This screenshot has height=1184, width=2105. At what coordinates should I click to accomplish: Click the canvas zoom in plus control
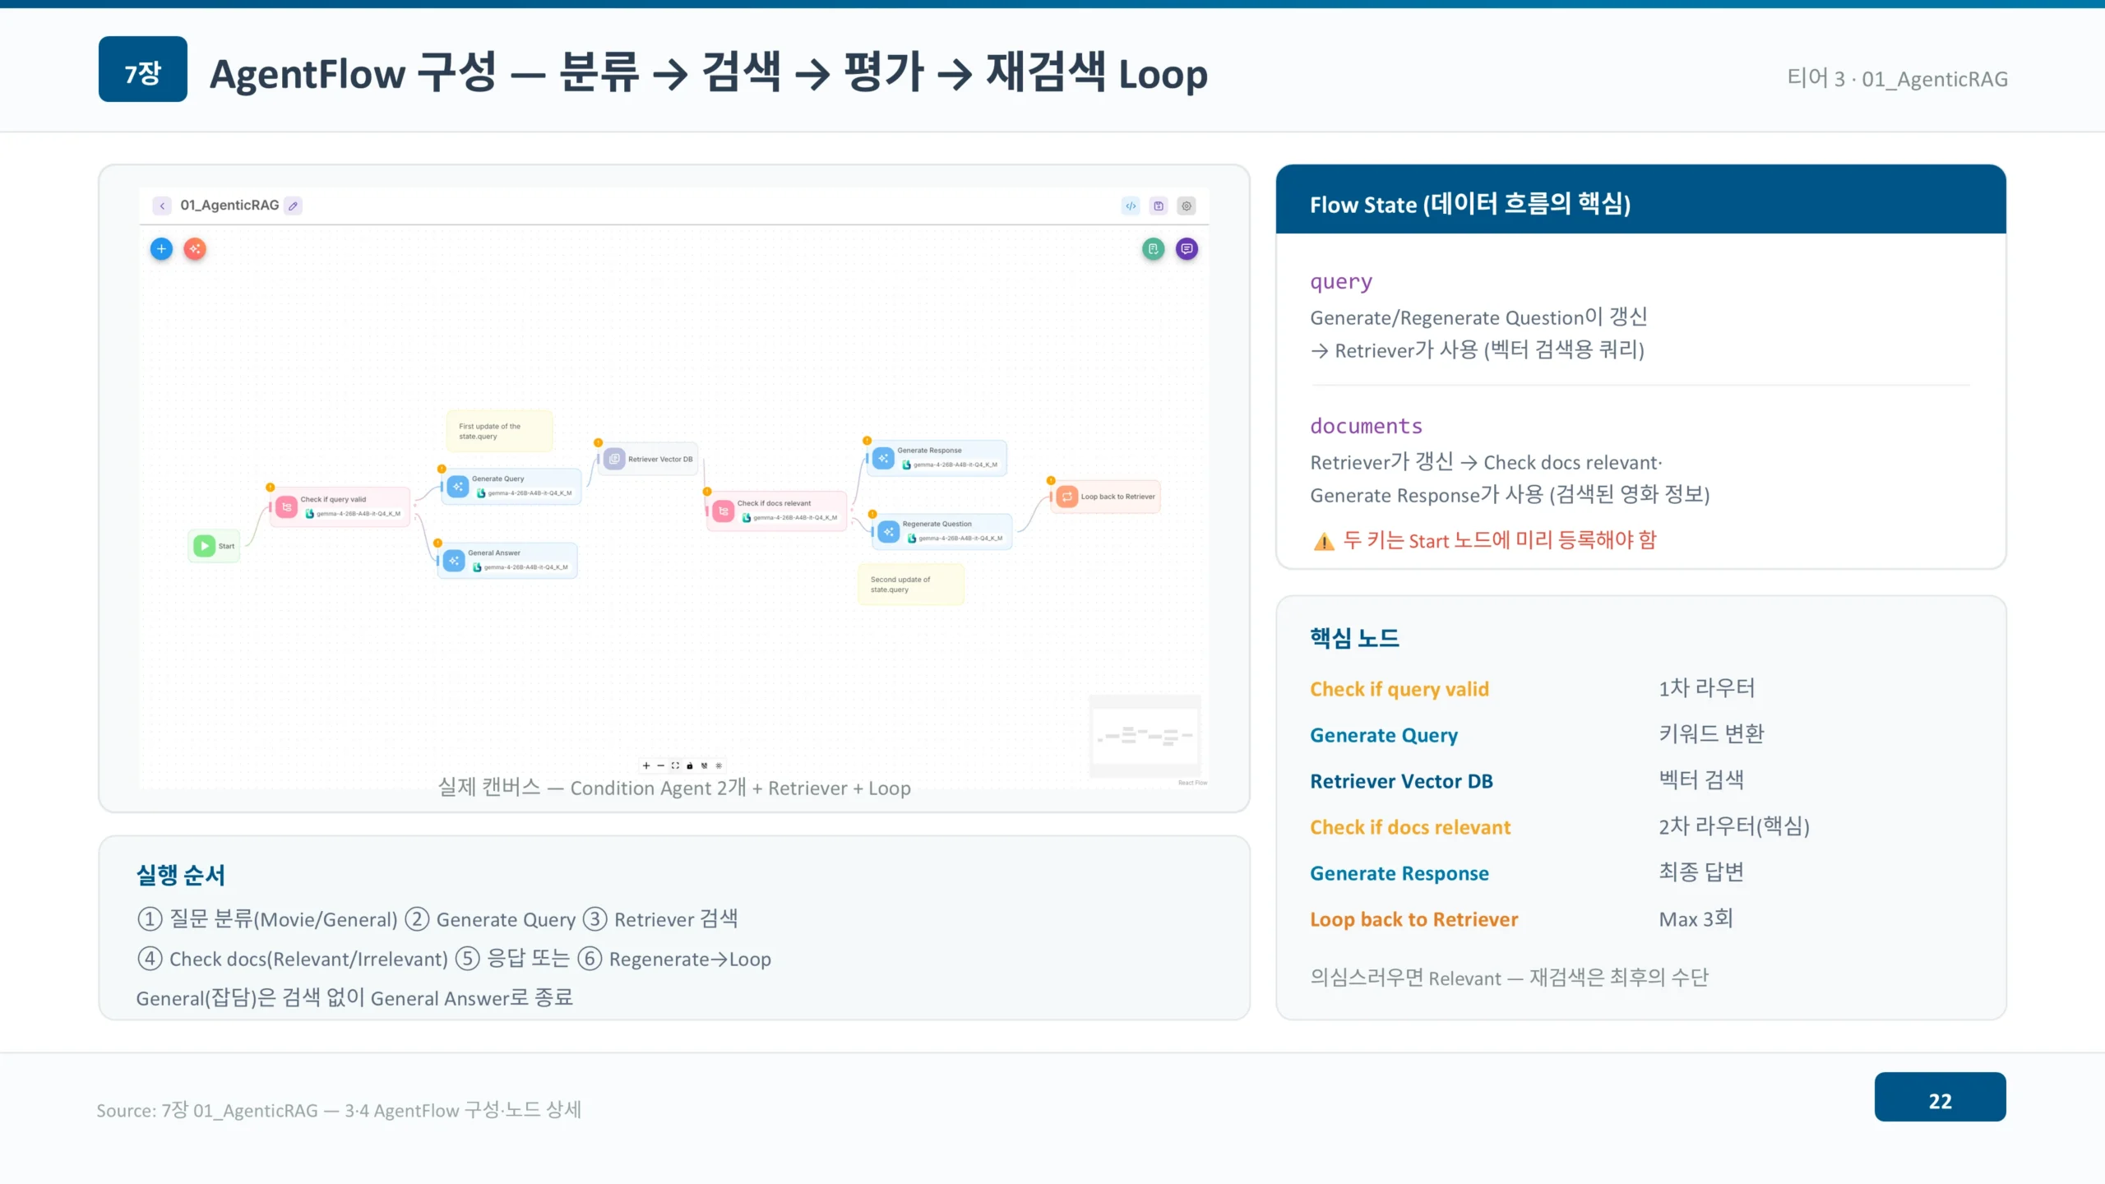646,765
